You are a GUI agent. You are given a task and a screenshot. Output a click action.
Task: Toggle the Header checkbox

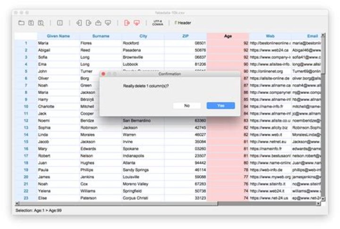coord(183,23)
